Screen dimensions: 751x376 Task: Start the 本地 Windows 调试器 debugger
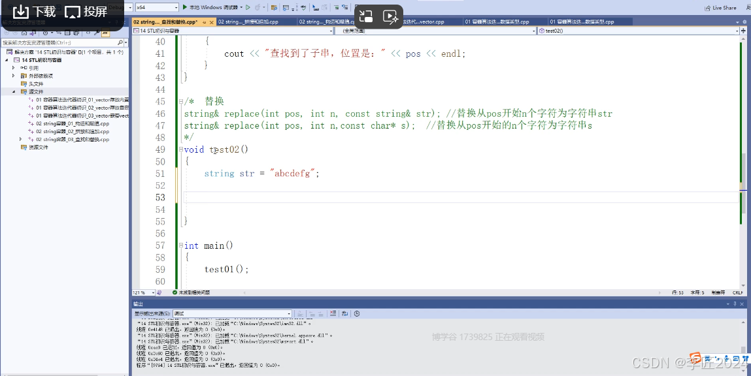coord(210,7)
